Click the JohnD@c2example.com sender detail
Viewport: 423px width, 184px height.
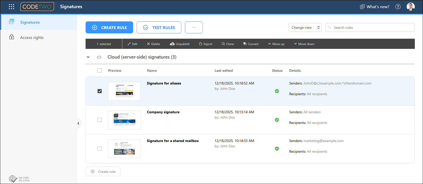(322, 83)
